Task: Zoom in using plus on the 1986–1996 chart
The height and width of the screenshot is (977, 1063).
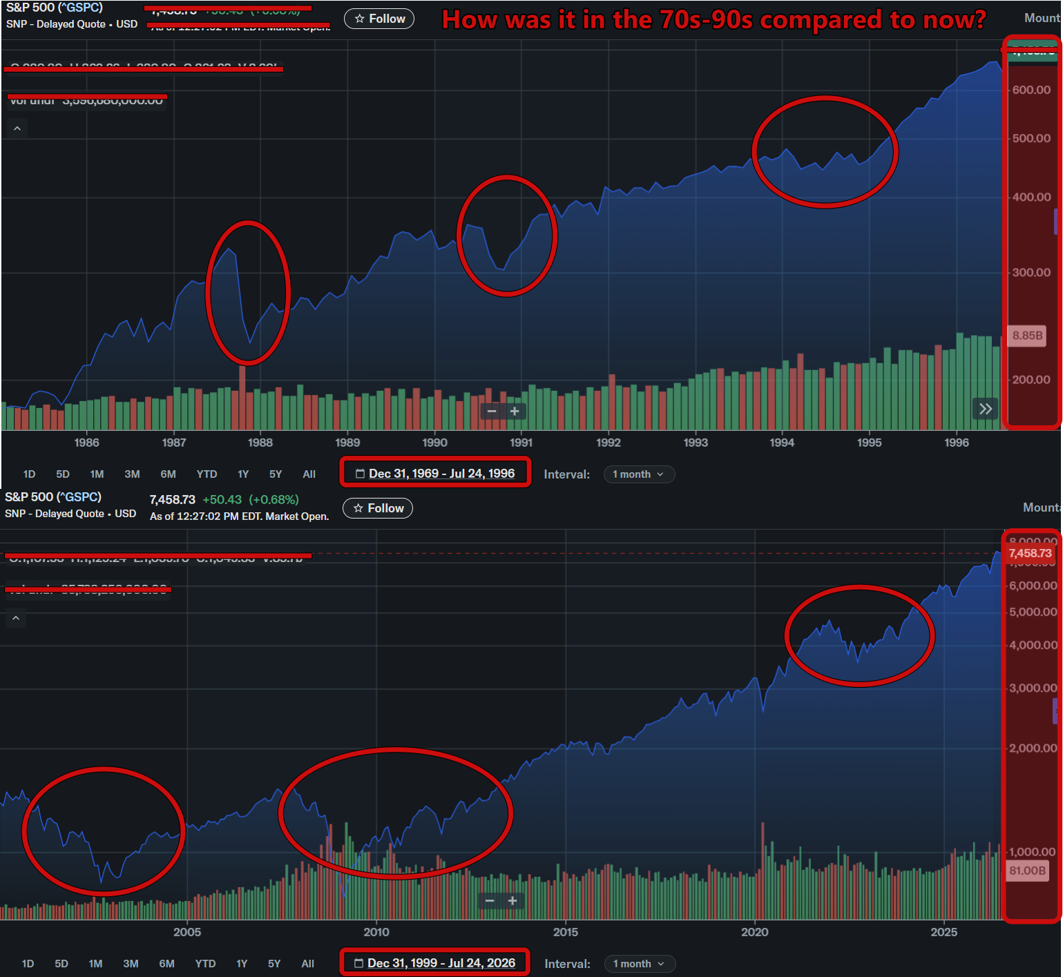Action: pos(515,411)
